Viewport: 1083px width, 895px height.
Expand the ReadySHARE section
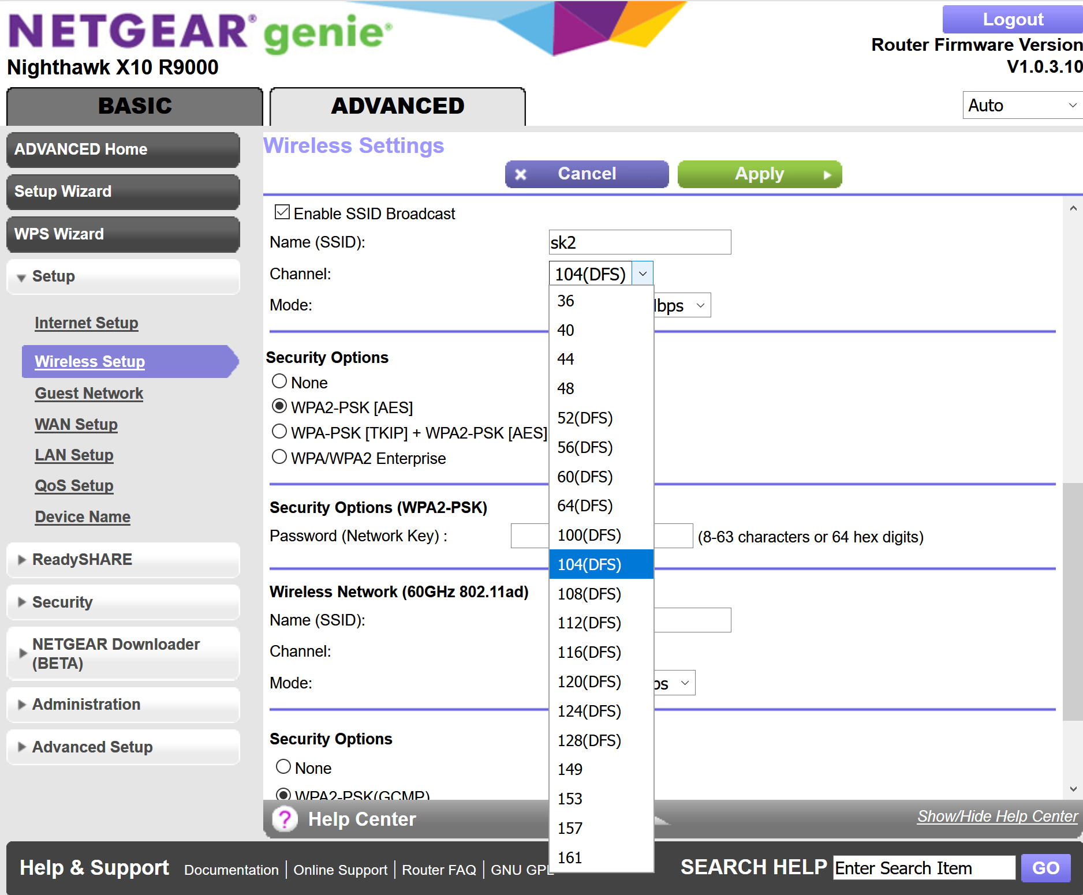click(123, 560)
